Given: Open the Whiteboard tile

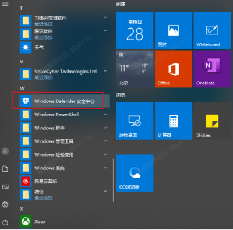Looking at the screenshot, I should 212,30.
